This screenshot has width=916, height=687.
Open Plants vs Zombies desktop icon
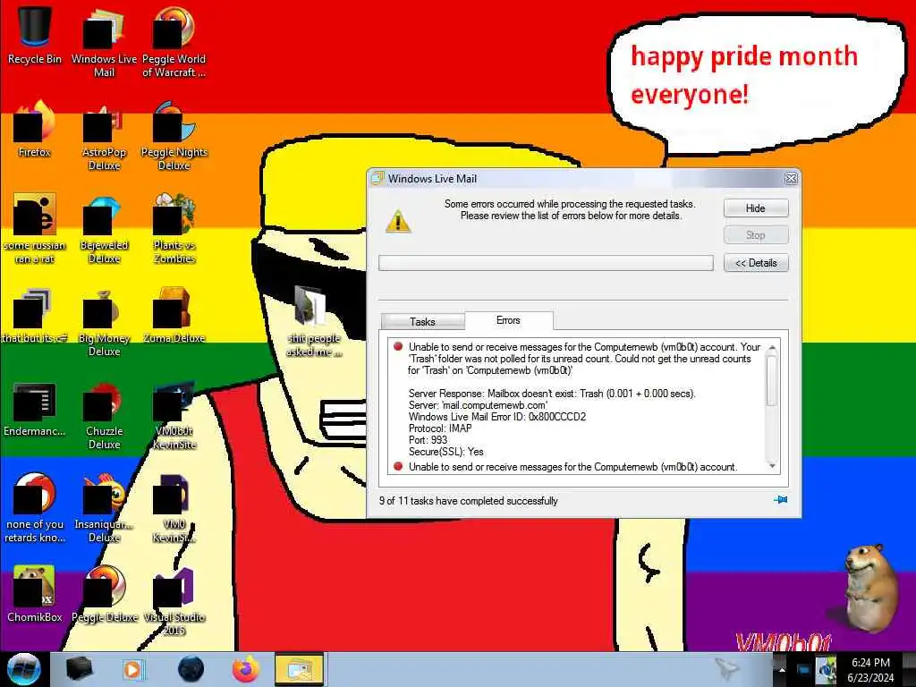pos(174,228)
